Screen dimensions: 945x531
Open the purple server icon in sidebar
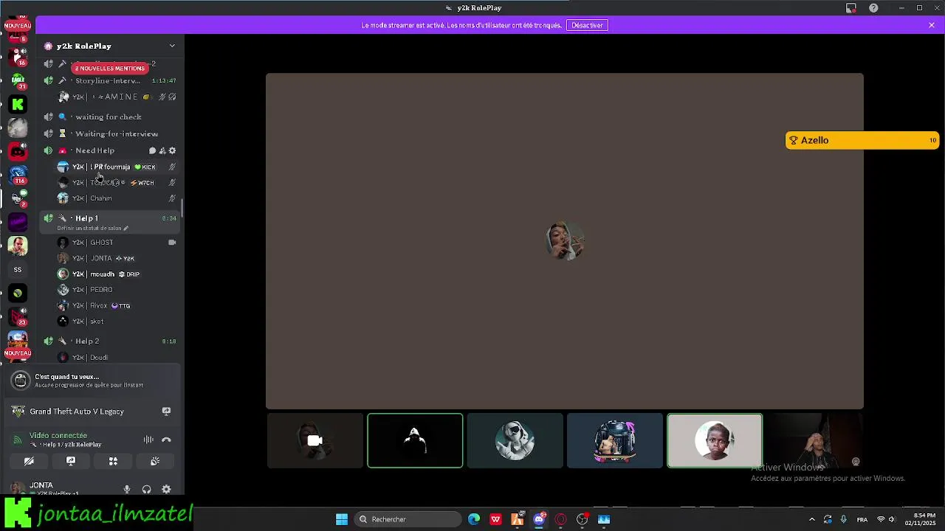click(18, 221)
